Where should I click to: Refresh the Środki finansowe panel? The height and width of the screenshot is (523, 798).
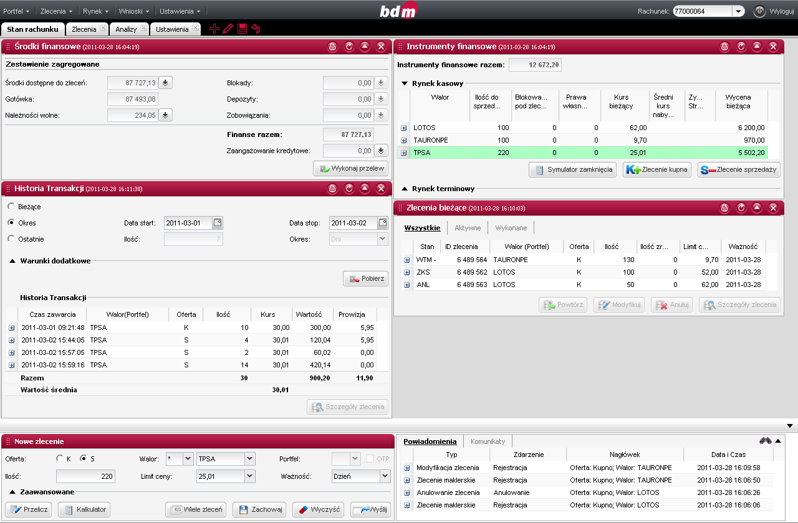tap(349, 47)
